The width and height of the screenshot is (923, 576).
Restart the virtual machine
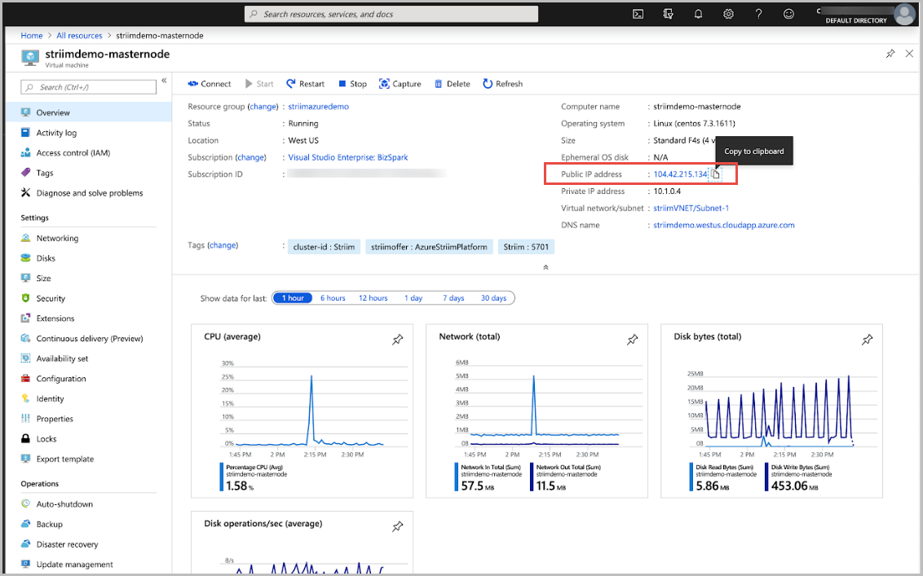tap(305, 83)
